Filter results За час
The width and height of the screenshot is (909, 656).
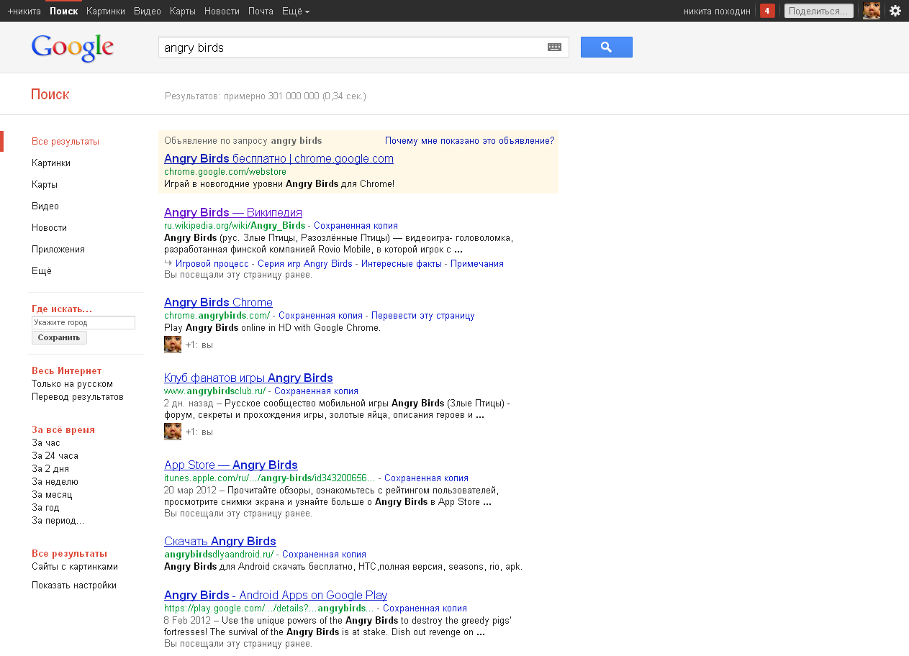pyautogui.click(x=46, y=443)
